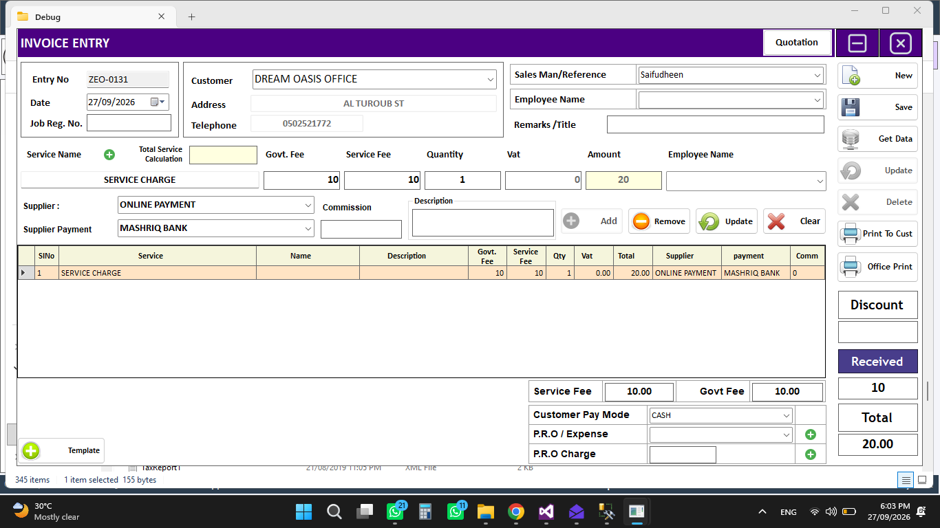Click Print To Cust printer button
Viewport: 940px width, 528px height.
[x=877, y=234]
